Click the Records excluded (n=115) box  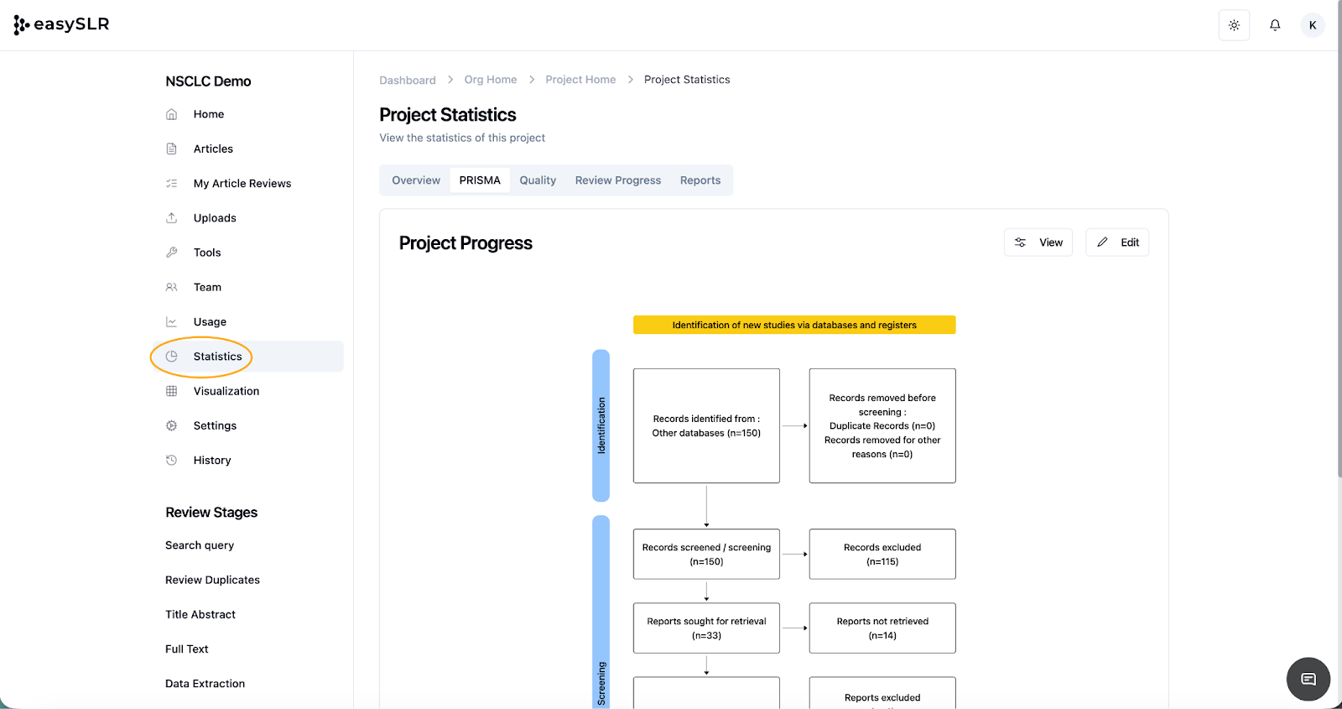click(x=882, y=554)
